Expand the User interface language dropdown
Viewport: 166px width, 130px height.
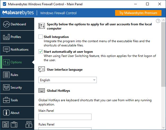[68, 80]
